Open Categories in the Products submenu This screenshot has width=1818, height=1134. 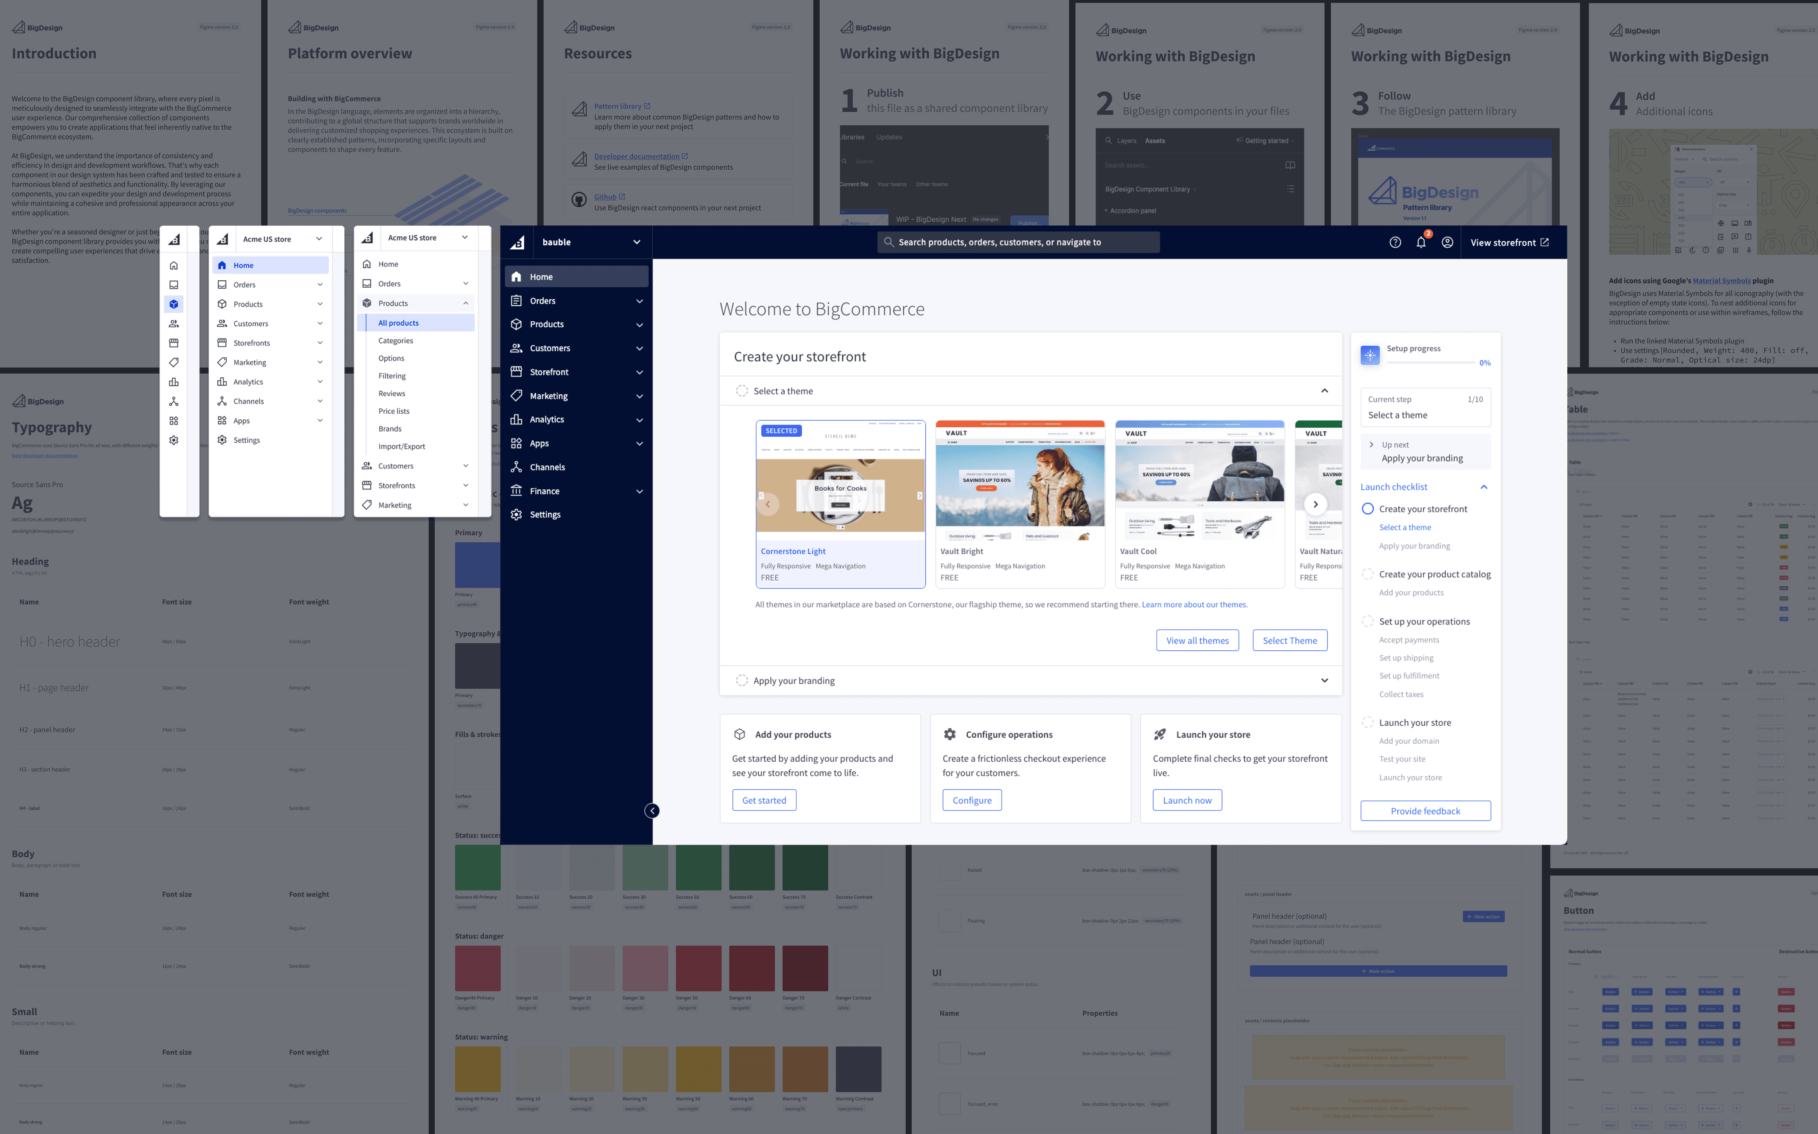(x=395, y=341)
